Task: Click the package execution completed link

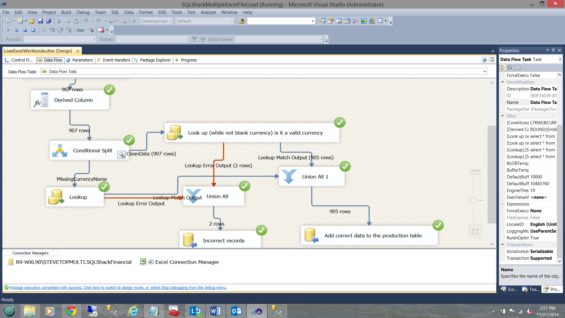Action: [x=118, y=288]
